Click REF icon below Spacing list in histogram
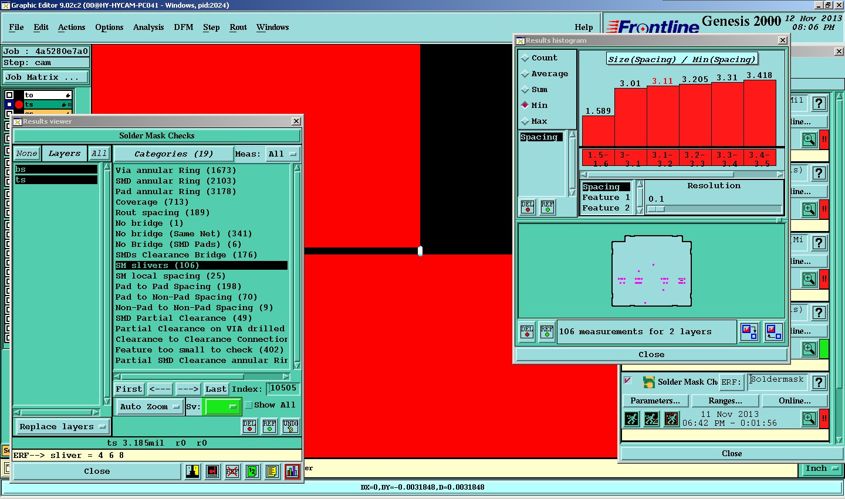Viewport: 845px width, 499px height. 547,207
